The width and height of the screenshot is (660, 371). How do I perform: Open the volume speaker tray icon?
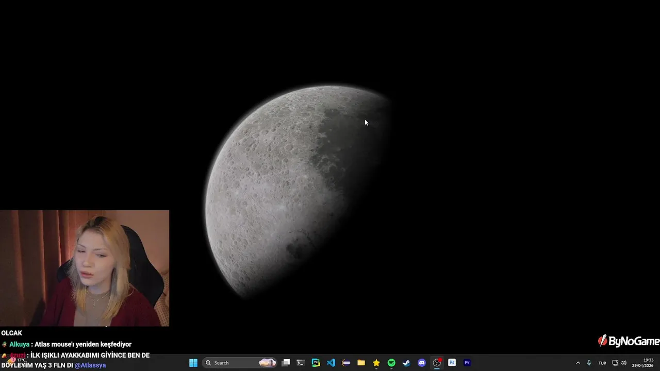(x=624, y=363)
